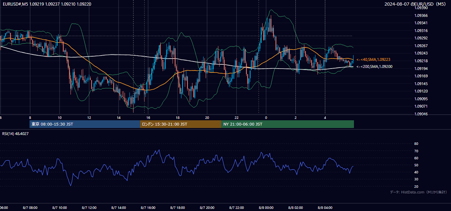
Task: Click RSI scale level 30
Action: [x=416, y=179]
